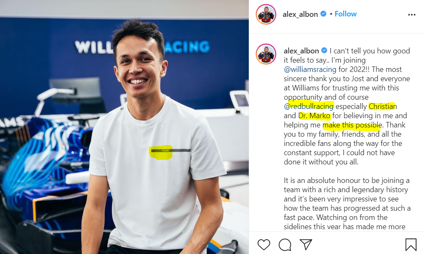Like the post with the heart icon
This screenshot has height=254, width=424.
(263, 244)
